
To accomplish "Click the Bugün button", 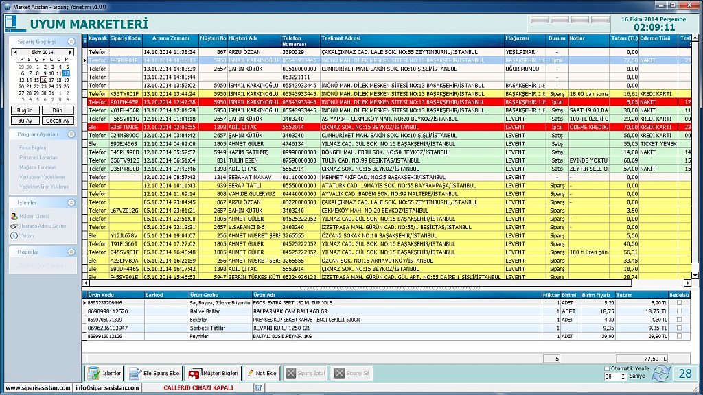I will click(25, 110).
